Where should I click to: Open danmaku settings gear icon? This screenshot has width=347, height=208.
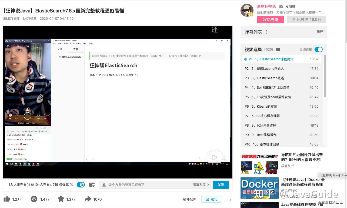click(x=92, y=185)
